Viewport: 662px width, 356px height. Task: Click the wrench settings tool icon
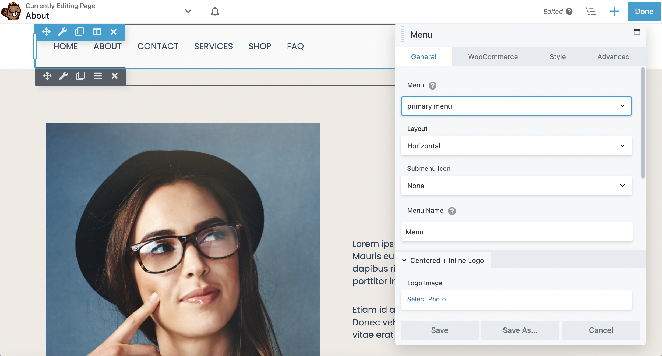[x=62, y=31]
